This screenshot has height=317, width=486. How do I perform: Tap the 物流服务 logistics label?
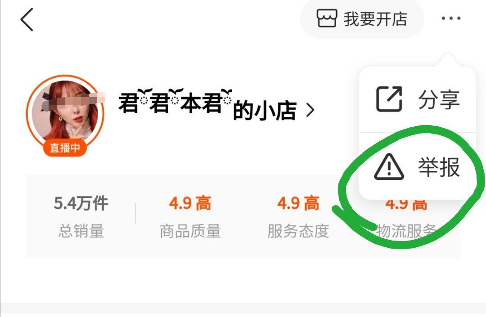pos(406,231)
